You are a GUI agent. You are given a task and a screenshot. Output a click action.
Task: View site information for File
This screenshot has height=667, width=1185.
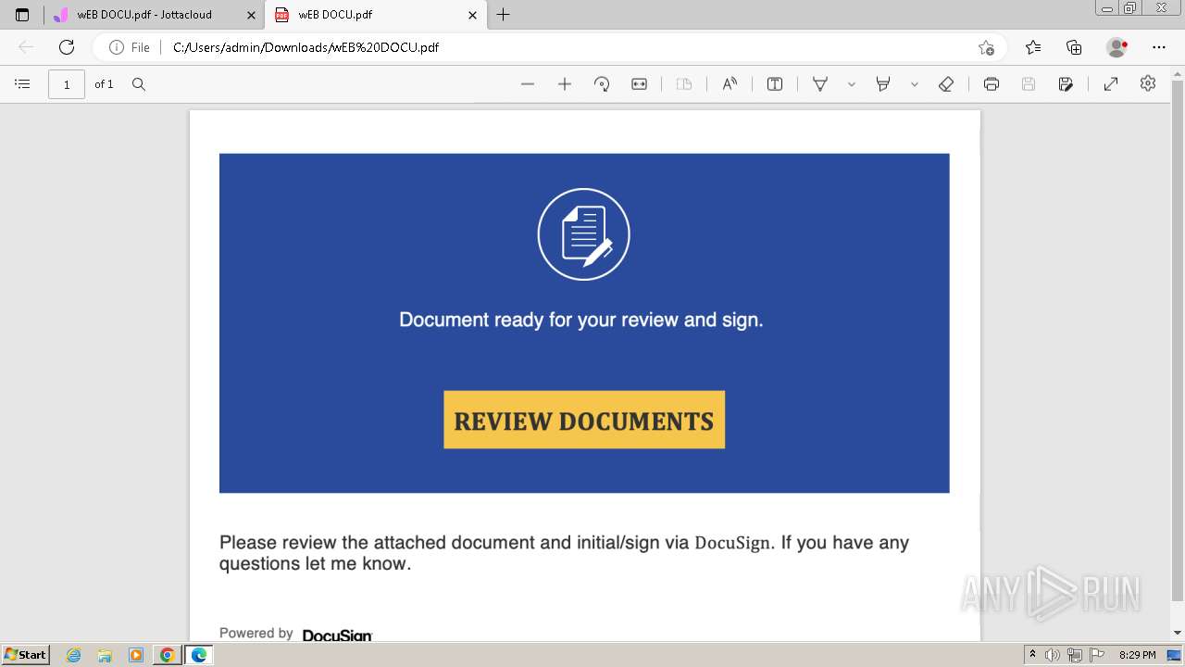(x=130, y=47)
